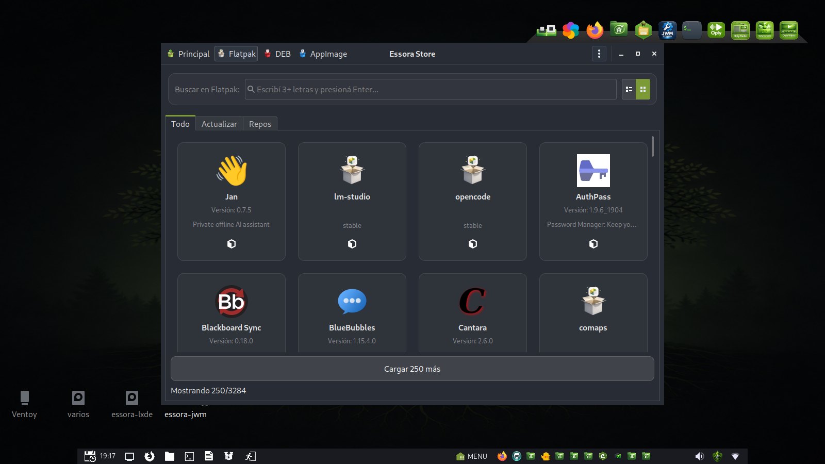Viewport: 825px width, 464px height.
Task: Click the Versión: 1.9.6_1904 label
Action: pos(593,210)
